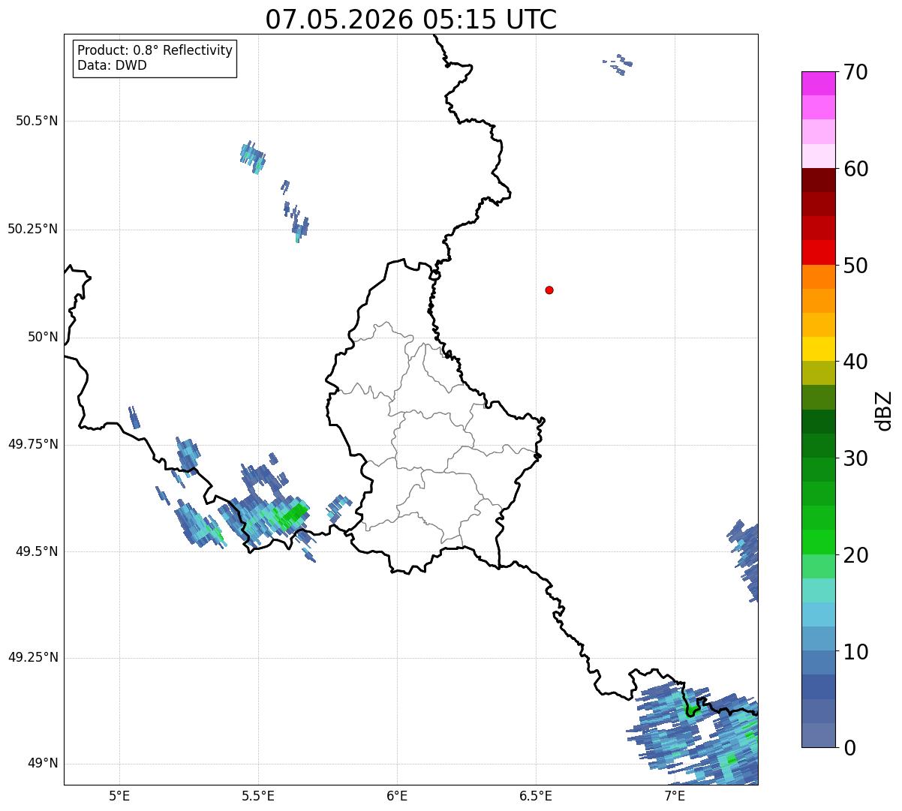Click the Data: DWD label
This screenshot has width=902, height=811.
pos(113,66)
